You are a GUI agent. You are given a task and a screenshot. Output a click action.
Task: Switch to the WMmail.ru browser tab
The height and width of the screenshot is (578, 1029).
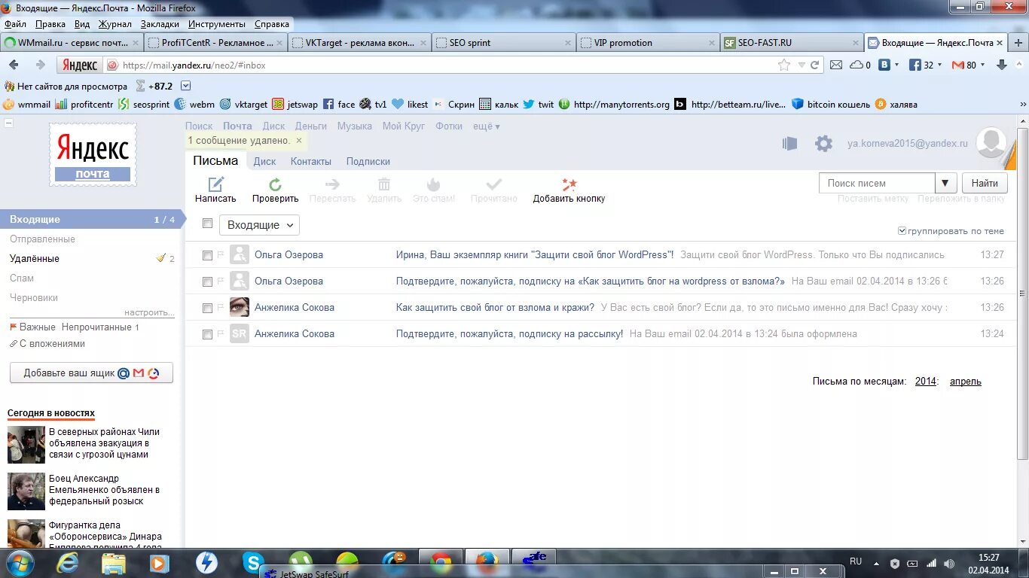[x=72, y=43]
